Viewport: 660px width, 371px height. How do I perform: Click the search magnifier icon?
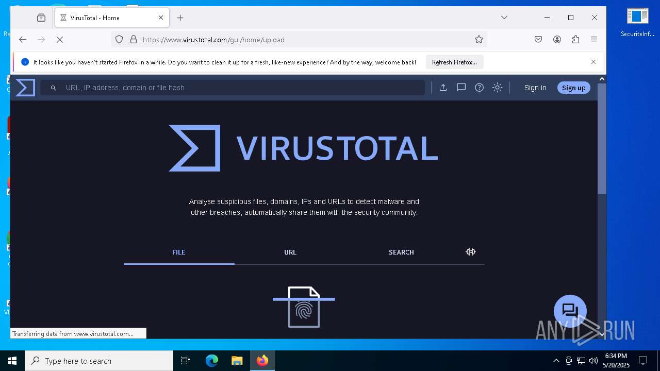click(53, 88)
